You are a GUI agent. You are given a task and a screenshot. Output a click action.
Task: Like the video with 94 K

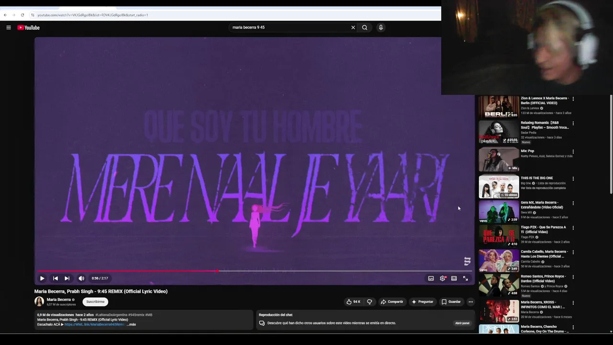point(353,301)
